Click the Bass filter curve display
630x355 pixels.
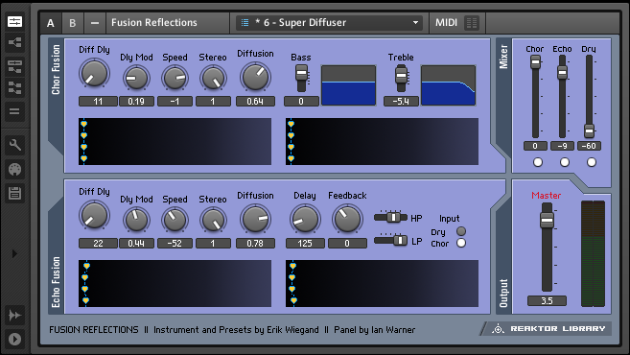[x=348, y=85]
